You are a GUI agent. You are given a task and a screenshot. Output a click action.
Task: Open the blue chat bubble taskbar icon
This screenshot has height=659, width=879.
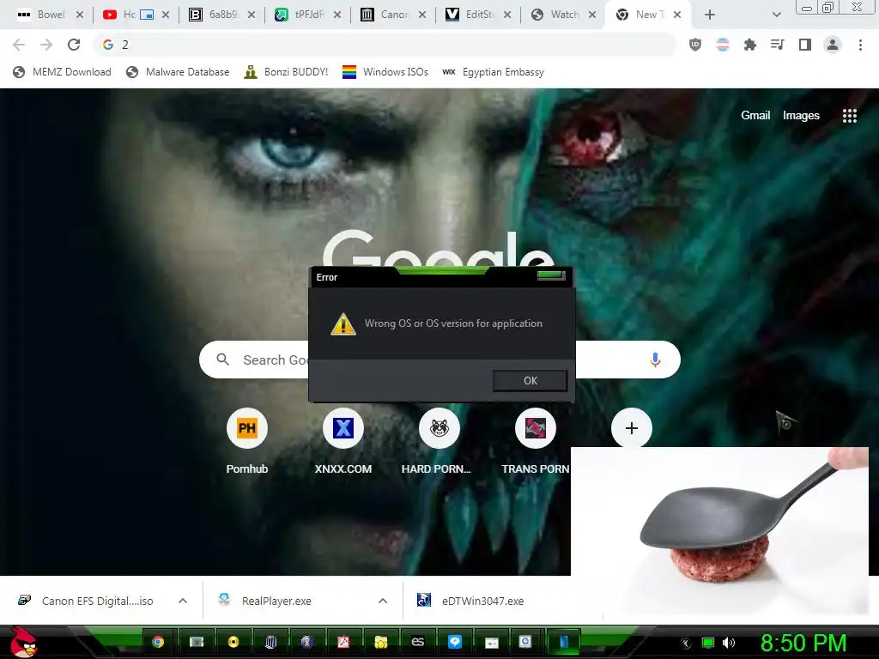point(455,642)
